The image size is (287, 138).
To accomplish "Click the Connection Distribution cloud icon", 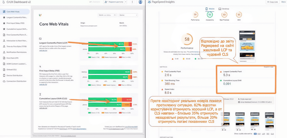I will [x=4, y=81].
